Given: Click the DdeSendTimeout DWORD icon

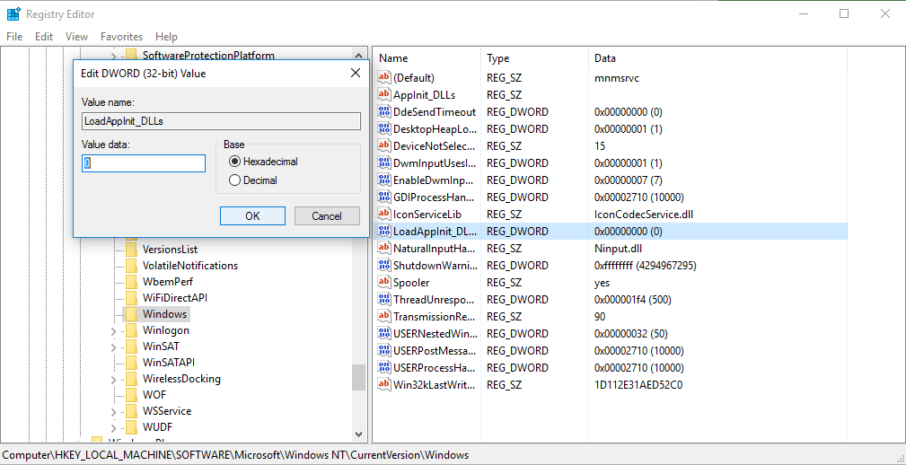Looking at the screenshot, I should click(x=384, y=111).
